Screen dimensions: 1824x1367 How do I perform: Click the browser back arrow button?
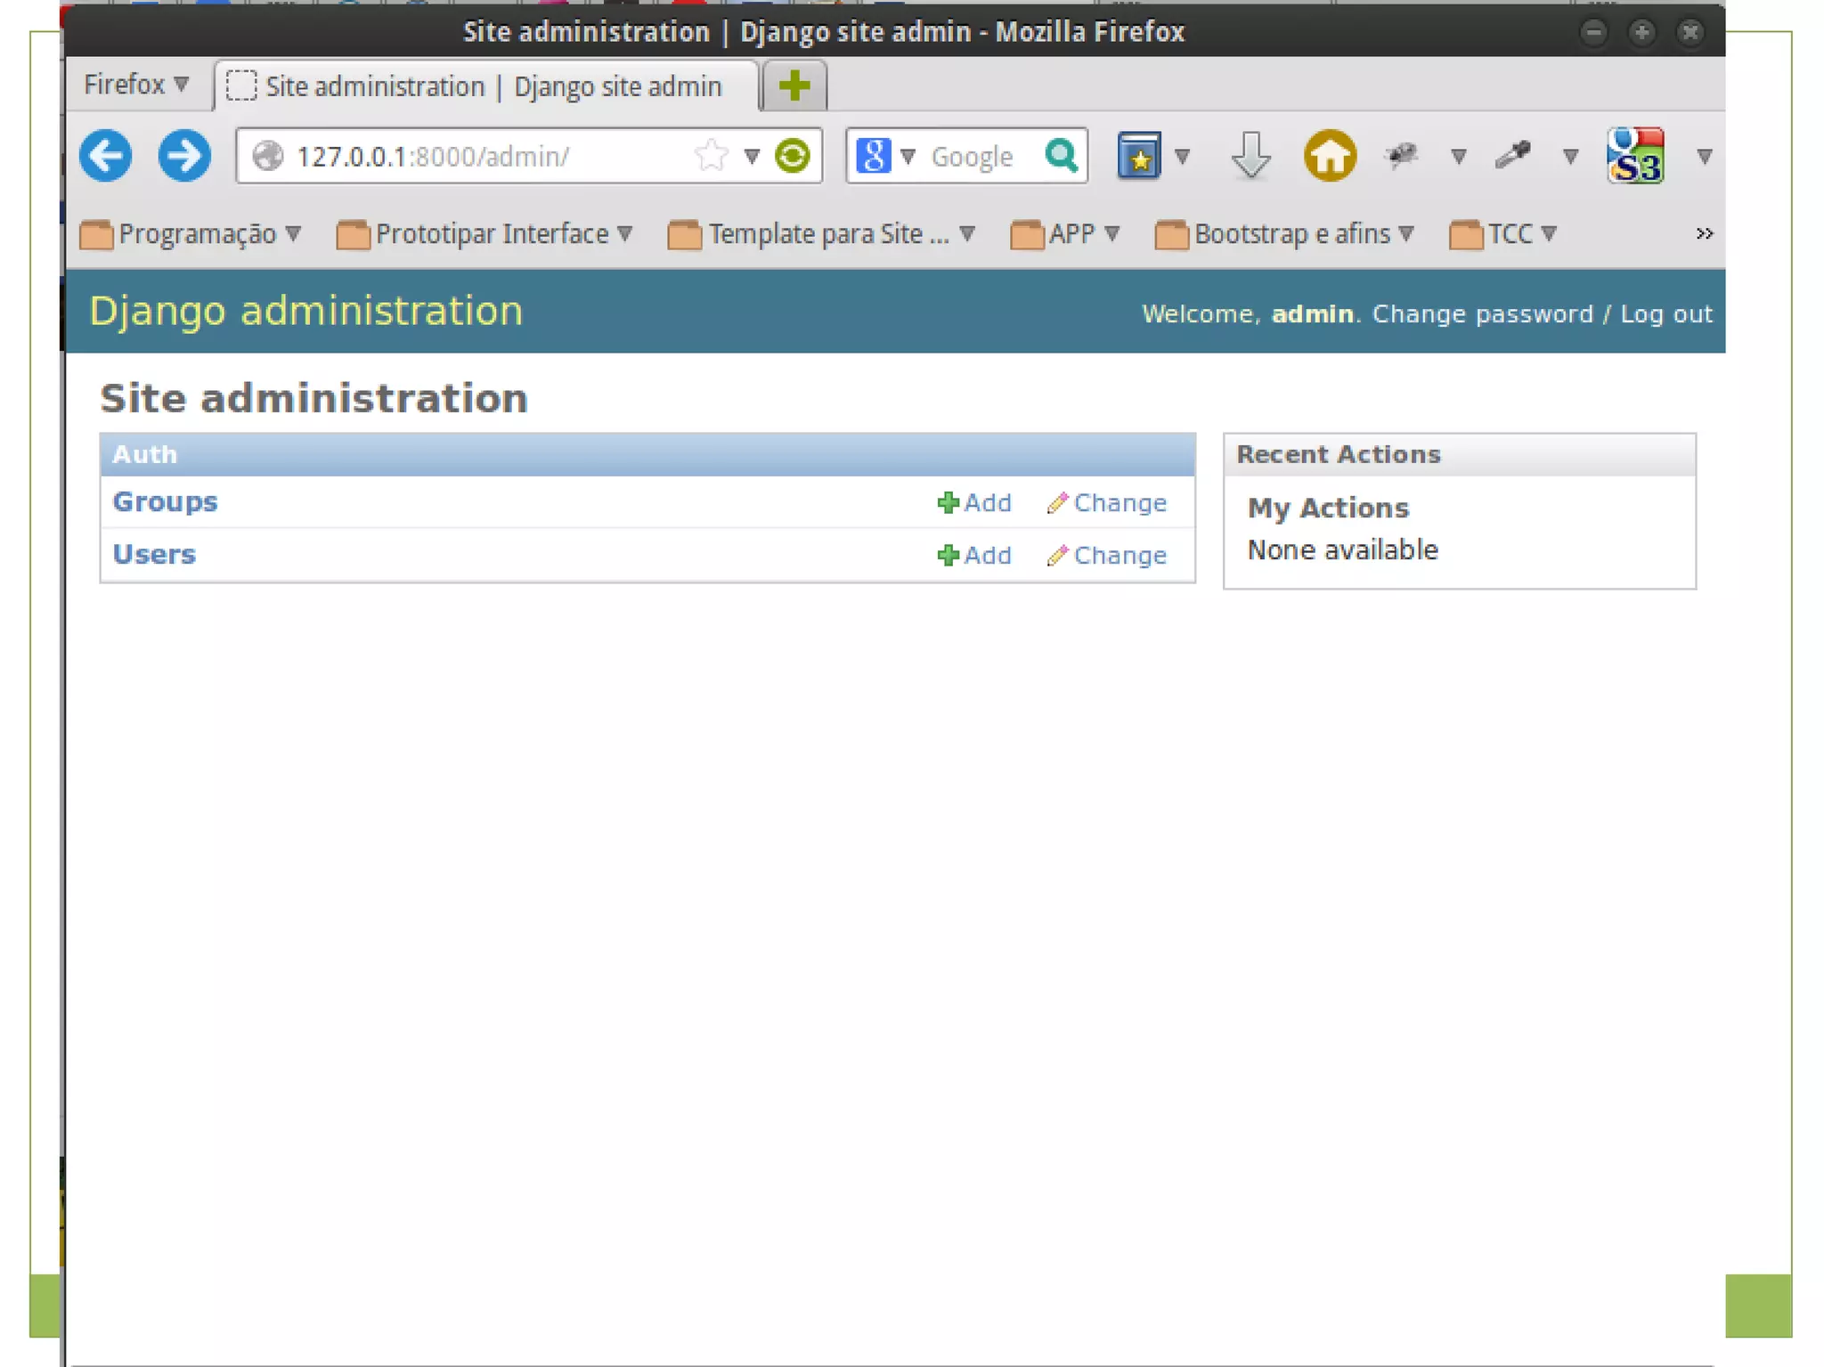point(105,156)
